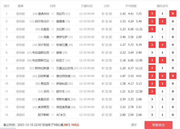
Task: Select '1' draw for 洛桑 vs 佛罗伦萨
Action: (x=162, y=37)
